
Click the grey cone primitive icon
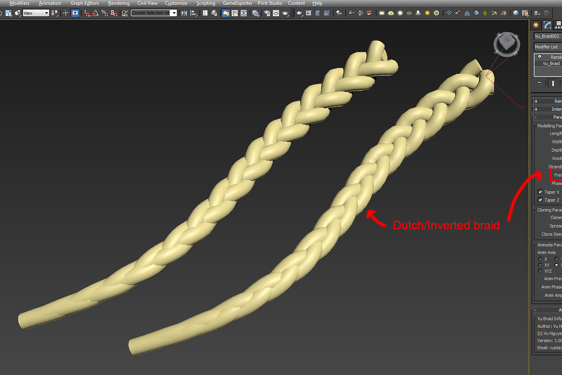point(418,13)
